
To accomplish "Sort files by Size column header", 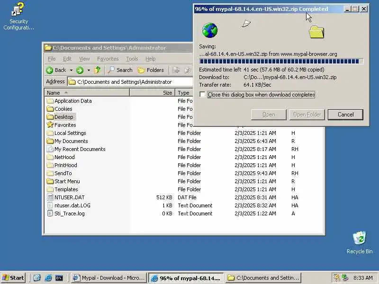I will coord(152,93).
